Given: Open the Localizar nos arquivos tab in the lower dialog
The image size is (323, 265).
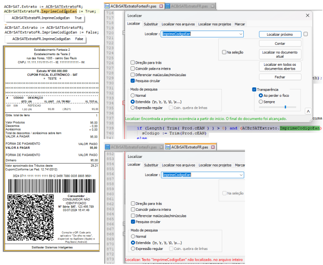Looking at the screenshot, I should [x=178, y=165].
